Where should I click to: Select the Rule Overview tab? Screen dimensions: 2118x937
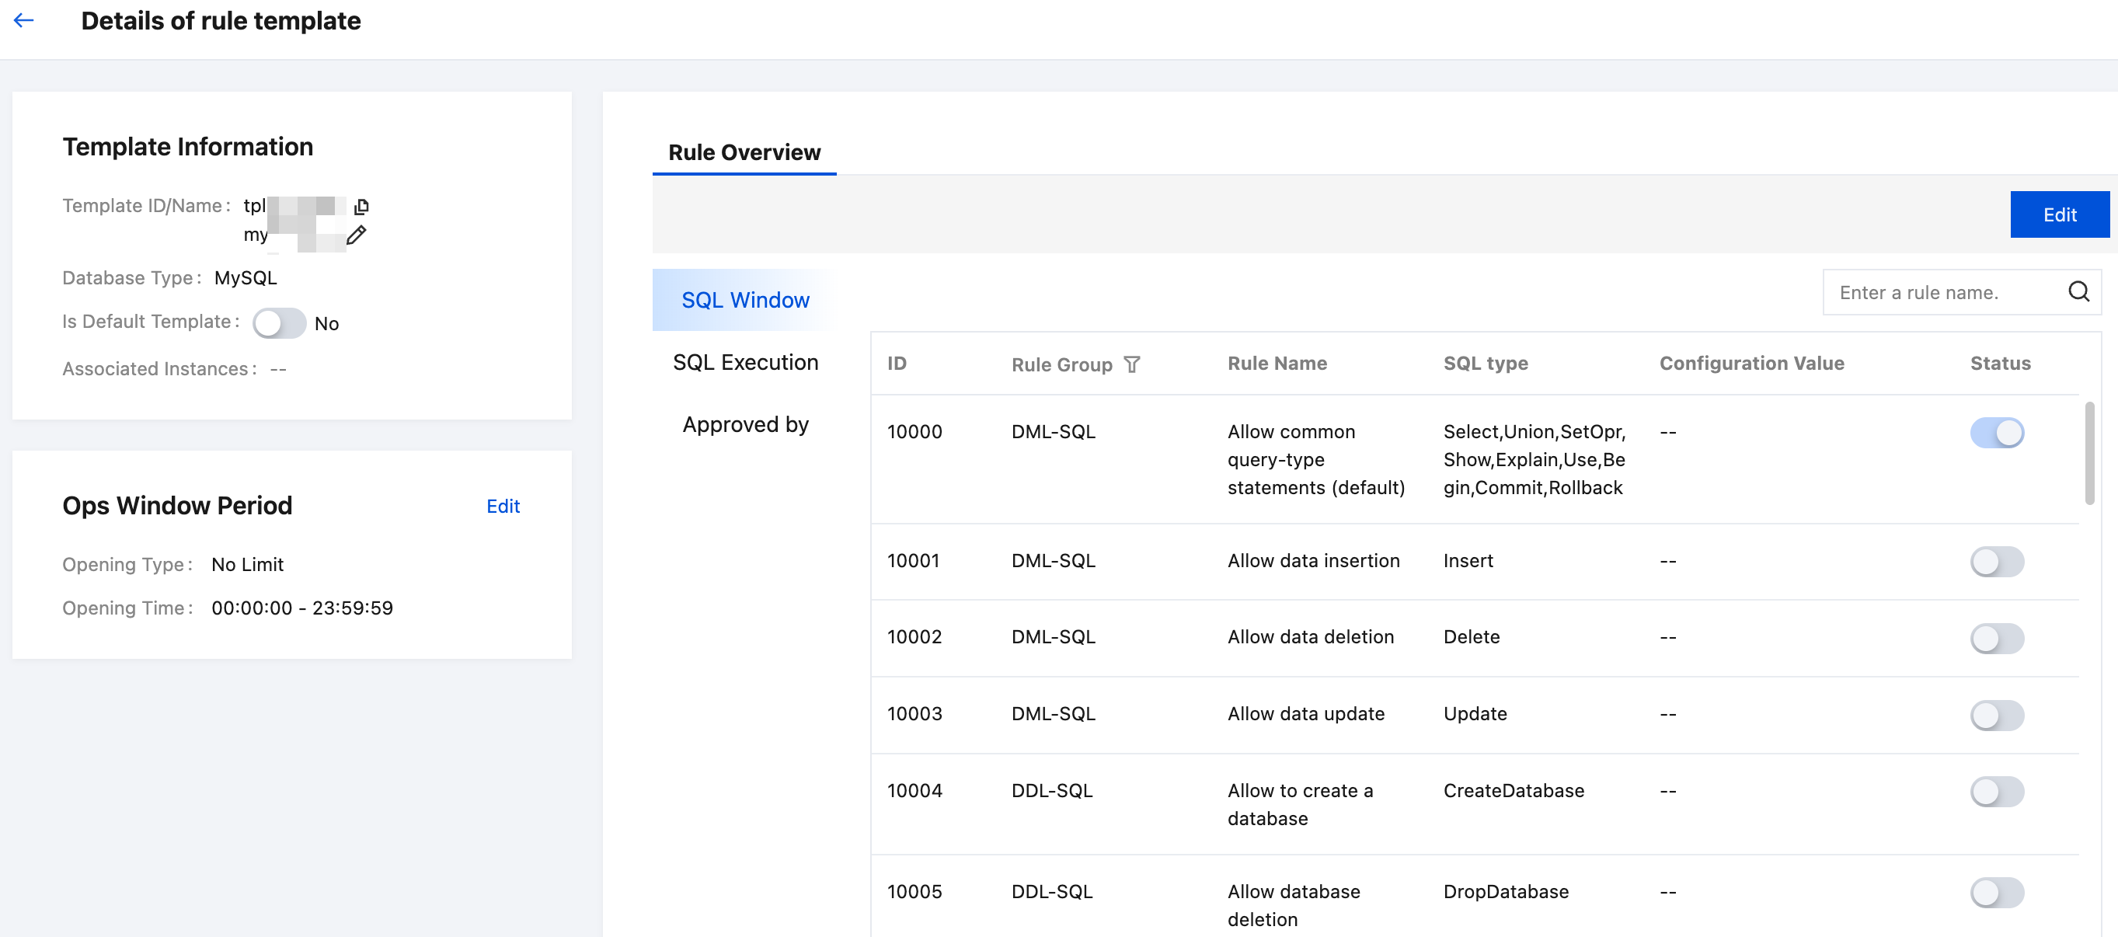(x=744, y=153)
